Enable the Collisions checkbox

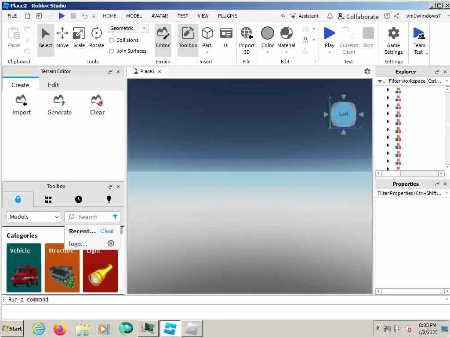click(x=111, y=40)
